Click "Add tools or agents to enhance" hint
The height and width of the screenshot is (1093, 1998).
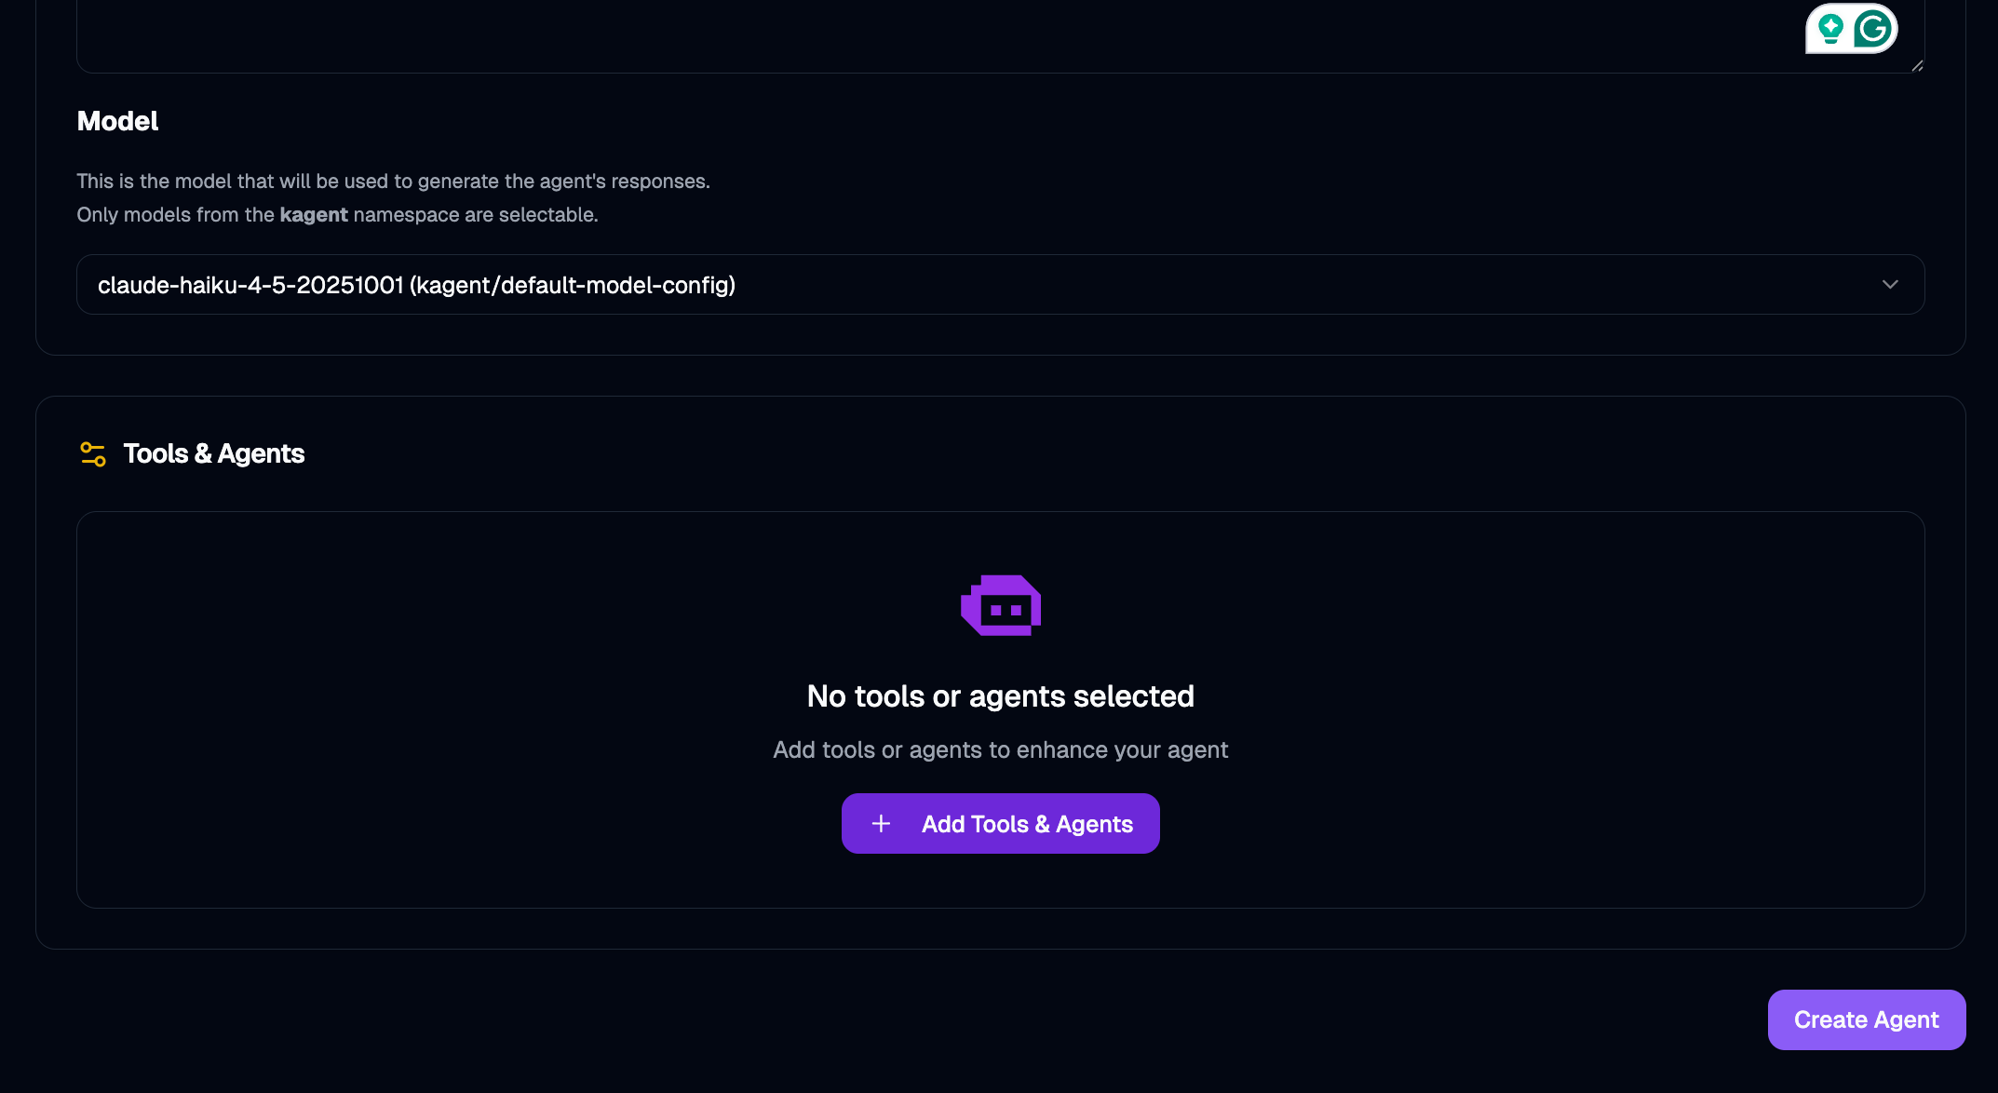click(1000, 750)
